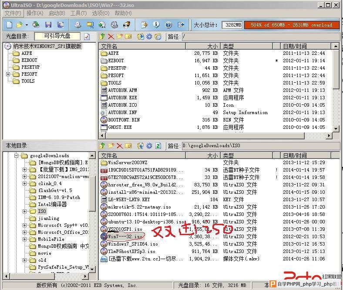343x290 pixels.
Task: Open the 操作(A) menu
Action: [34, 13]
